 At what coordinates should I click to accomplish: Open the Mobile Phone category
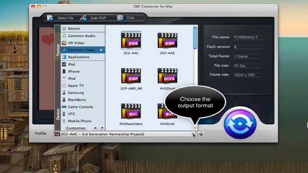point(83,121)
